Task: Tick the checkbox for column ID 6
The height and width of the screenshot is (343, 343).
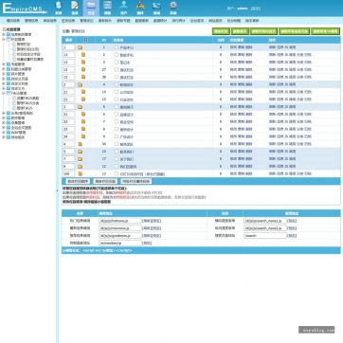Action: pos(117,114)
